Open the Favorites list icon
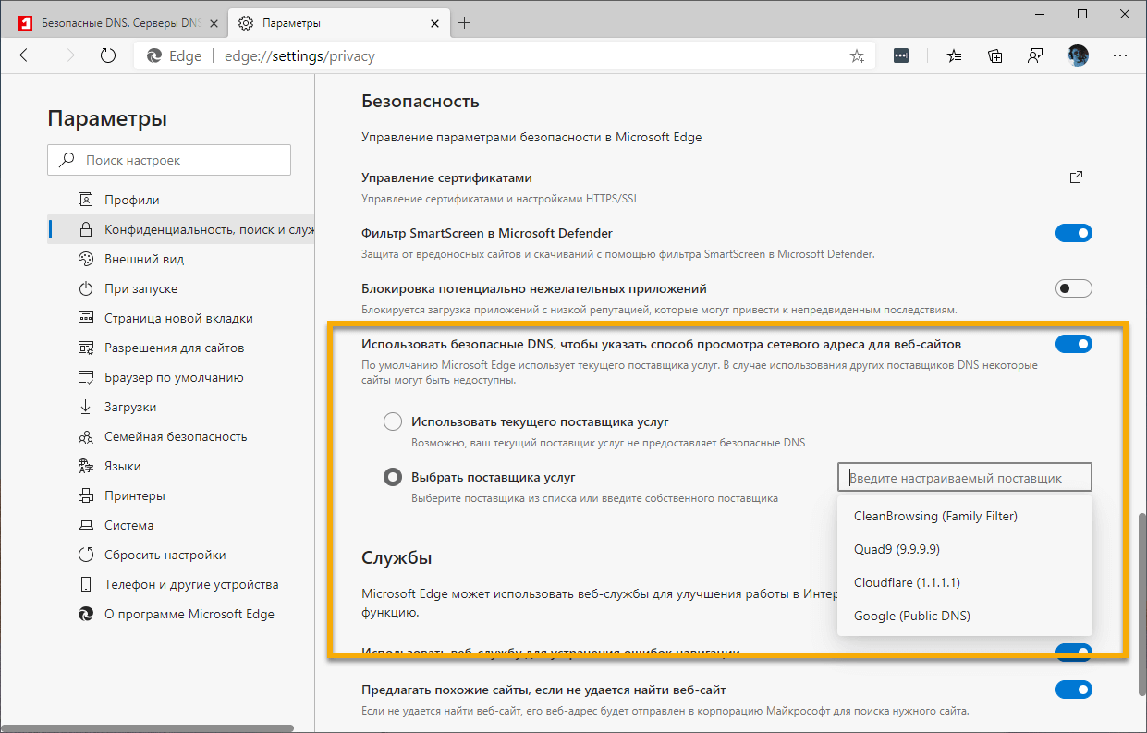1147x733 pixels. coord(955,55)
